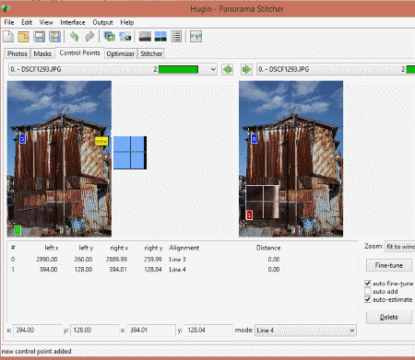The height and width of the screenshot is (360, 415).
Task: Click the Fine-tune button
Action: pos(389,265)
